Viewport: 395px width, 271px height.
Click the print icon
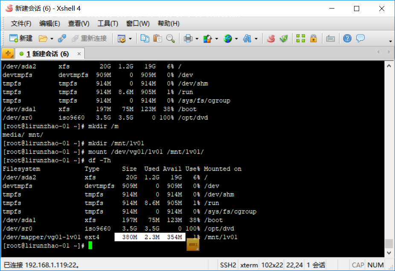tap(188, 38)
